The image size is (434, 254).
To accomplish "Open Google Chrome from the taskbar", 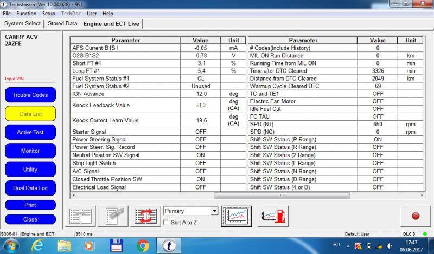I will click(143, 245).
